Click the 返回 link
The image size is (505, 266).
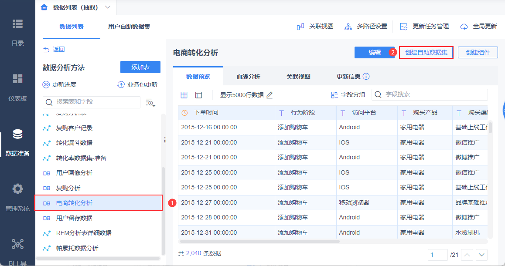(x=58, y=50)
